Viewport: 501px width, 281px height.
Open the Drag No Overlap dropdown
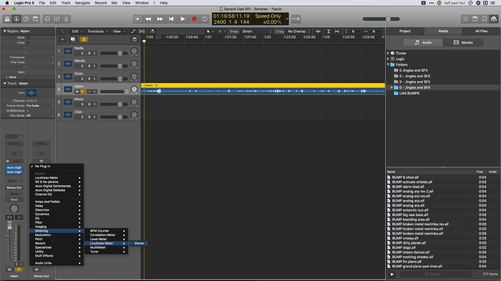(x=299, y=31)
